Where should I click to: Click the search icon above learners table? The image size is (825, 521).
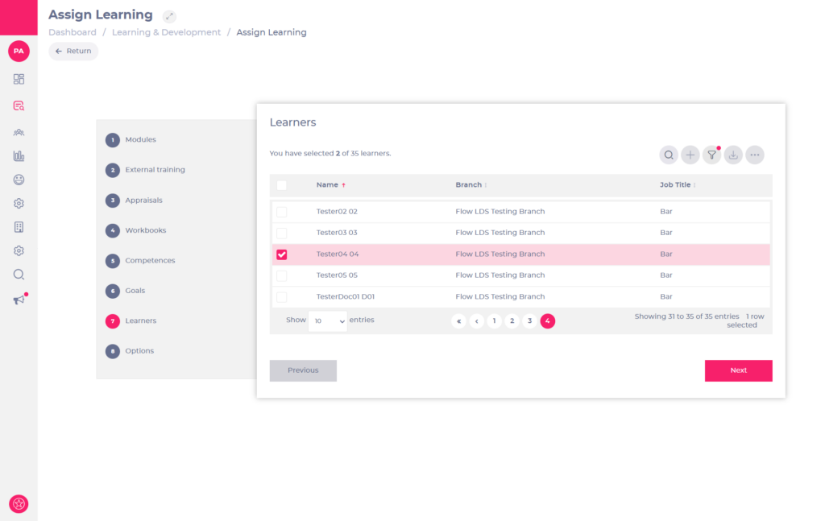669,155
